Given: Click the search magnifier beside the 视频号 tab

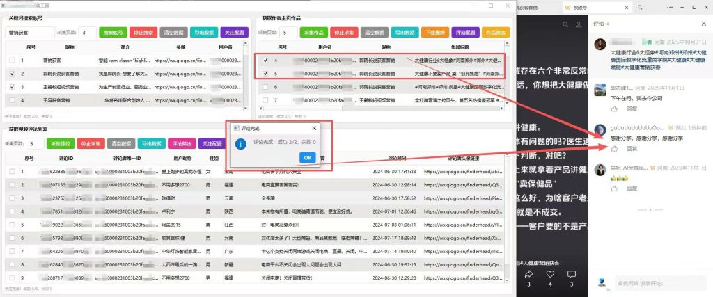Looking at the screenshot, I should click(640, 7).
